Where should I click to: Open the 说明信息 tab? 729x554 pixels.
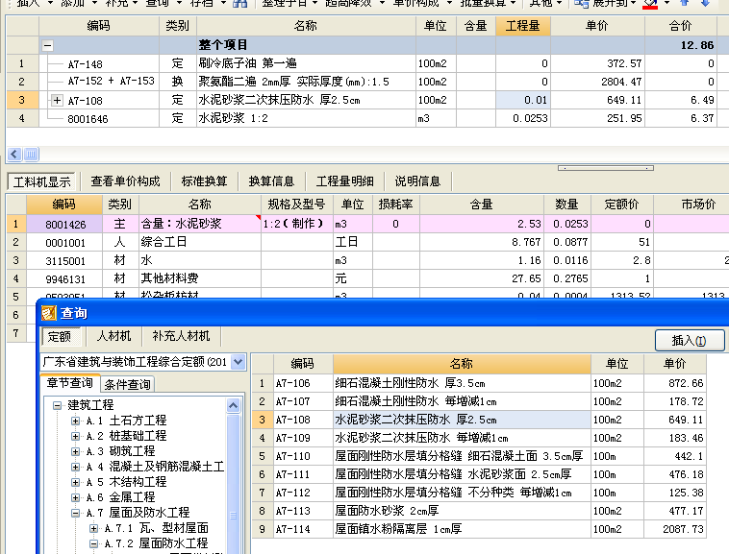tap(417, 181)
